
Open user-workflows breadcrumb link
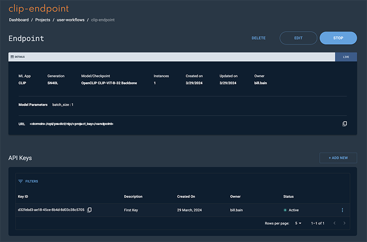click(x=71, y=20)
